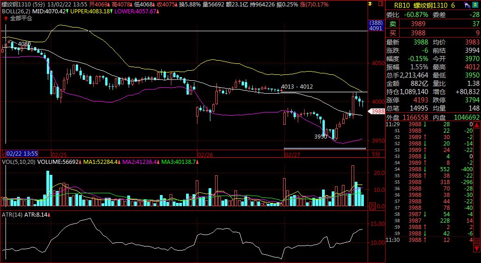Collapse panel with green double-chevron icon
The image size is (481, 263).
tap(476, 5)
